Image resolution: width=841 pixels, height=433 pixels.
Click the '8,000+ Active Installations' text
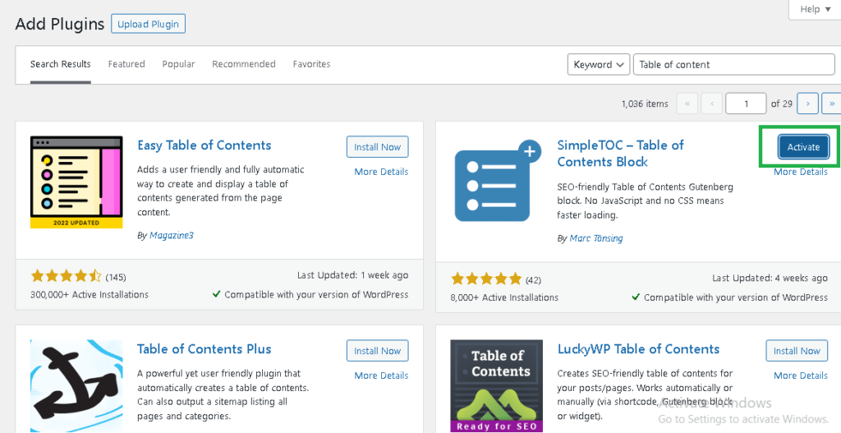coord(505,297)
